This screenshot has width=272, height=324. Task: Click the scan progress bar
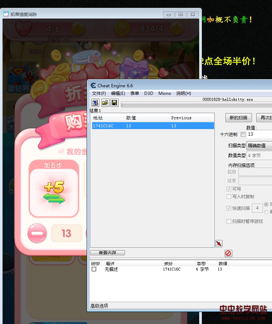click(x=197, y=104)
